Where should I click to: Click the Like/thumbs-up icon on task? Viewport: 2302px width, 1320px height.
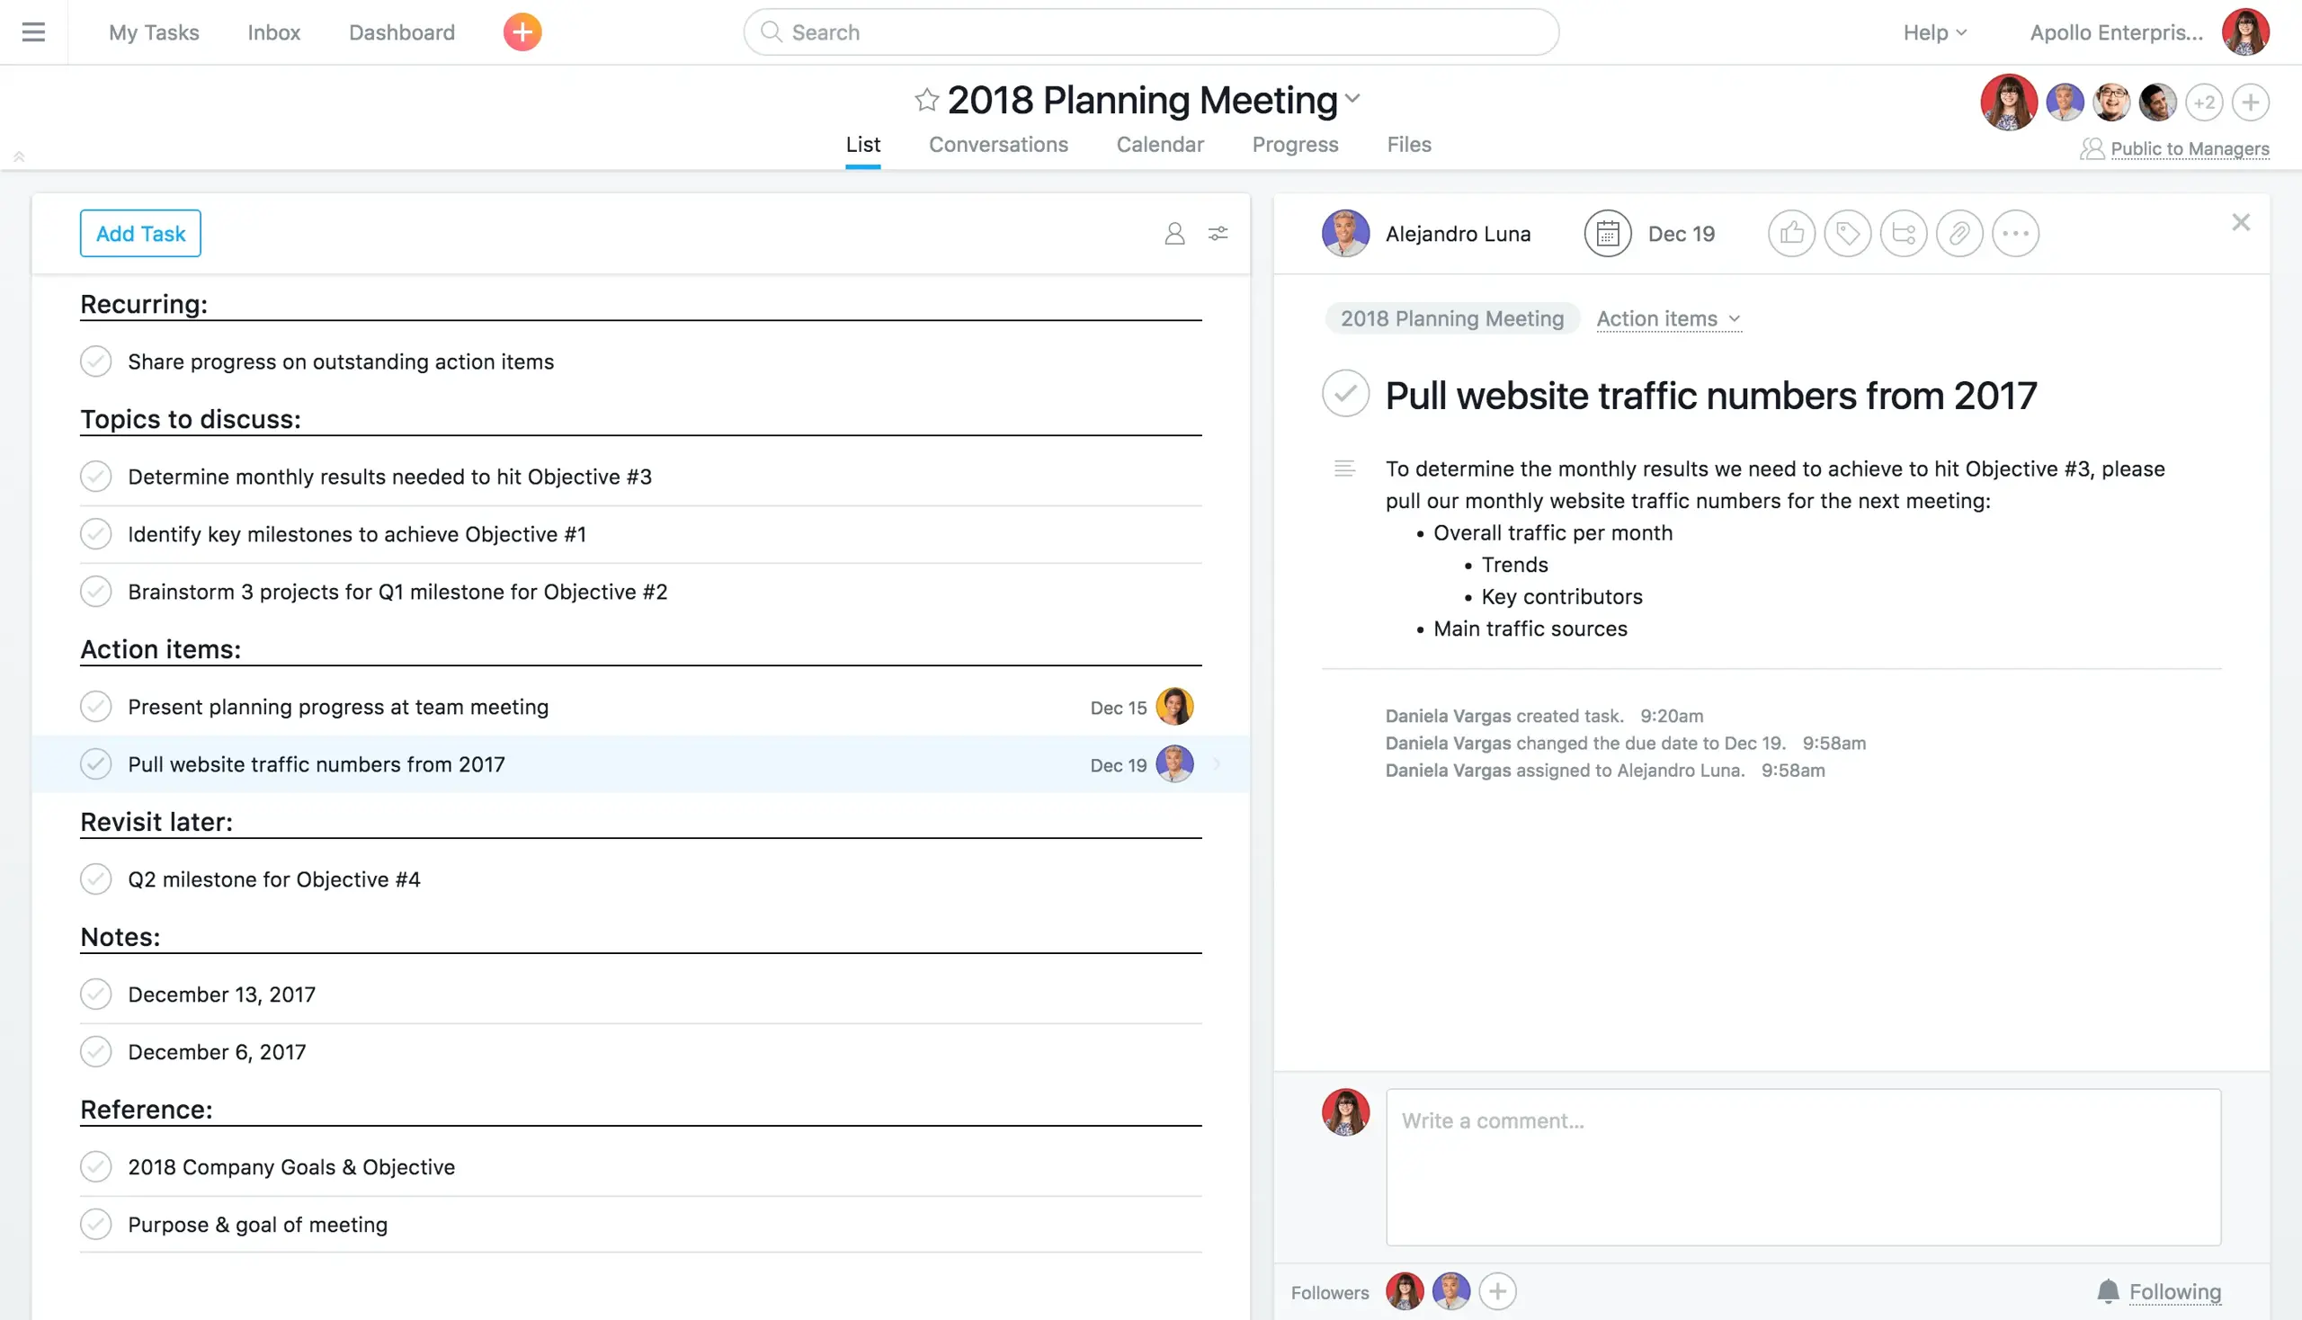pos(1791,232)
